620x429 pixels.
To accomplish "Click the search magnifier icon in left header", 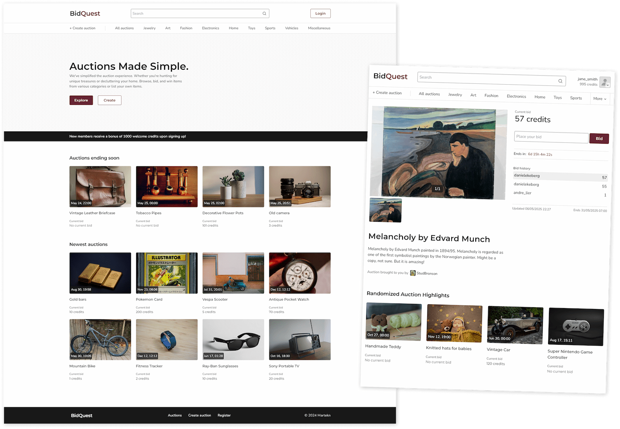I will pyautogui.click(x=264, y=14).
